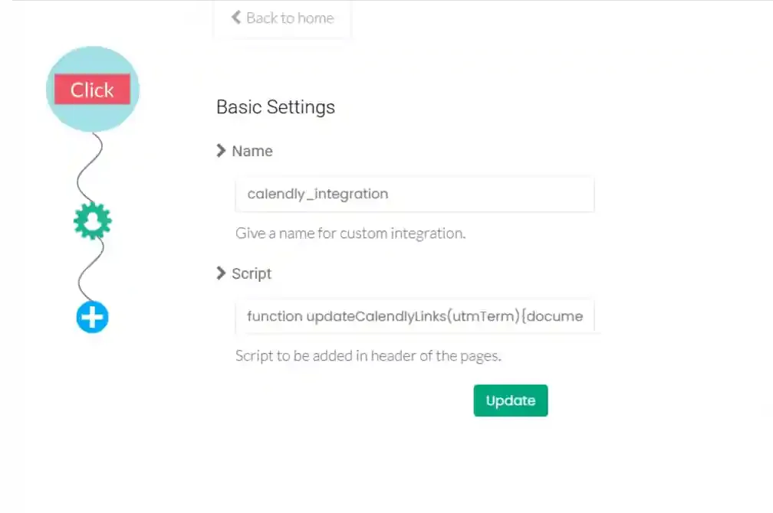Image resolution: width=773 pixels, height=513 pixels.
Task: Expand the Script section chevron
Action: pos(221,273)
